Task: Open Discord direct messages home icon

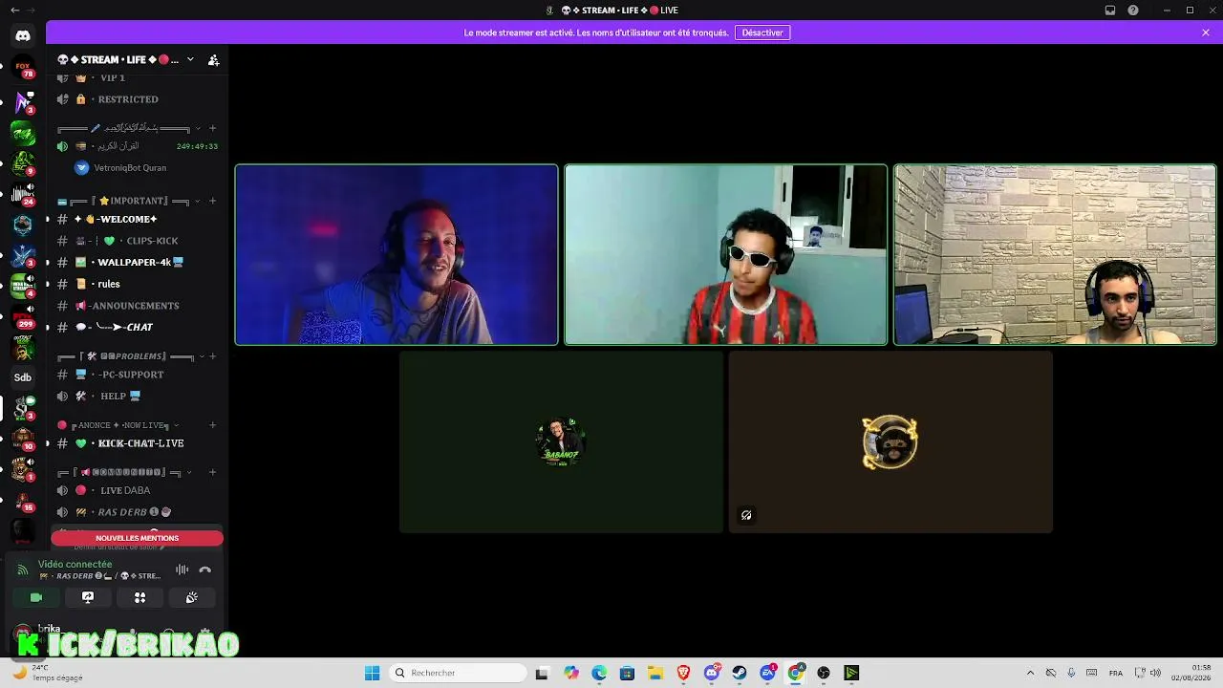Action: coord(23,35)
